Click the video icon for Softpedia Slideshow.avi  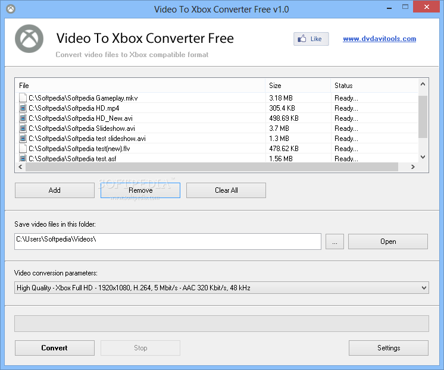click(x=23, y=128)
